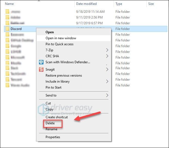Select Restore previous versions
The height and width of the screenshot is (148, 169).
(64, 75)
